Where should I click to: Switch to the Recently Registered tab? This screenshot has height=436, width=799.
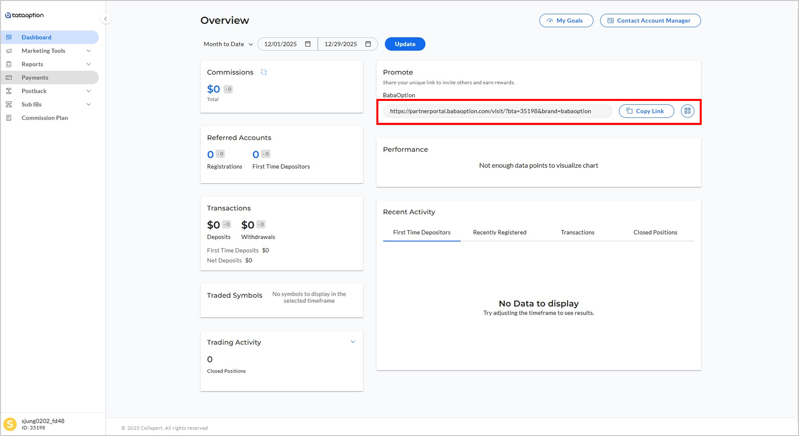[x=500, y=232]
